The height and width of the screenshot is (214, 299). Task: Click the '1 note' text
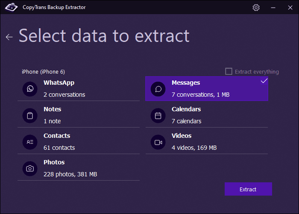[x=52, y=121]
